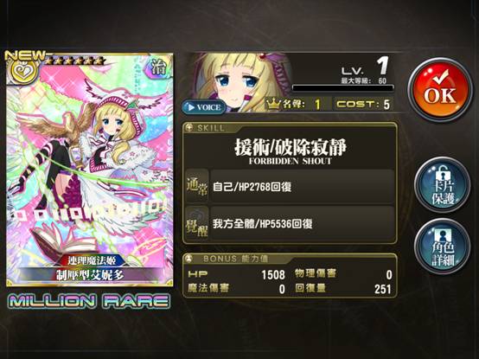Click the BONUS 能力值 header icon

point(189,259)
